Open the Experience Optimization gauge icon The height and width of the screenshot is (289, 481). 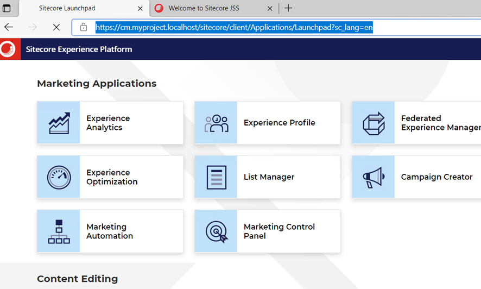59,177
